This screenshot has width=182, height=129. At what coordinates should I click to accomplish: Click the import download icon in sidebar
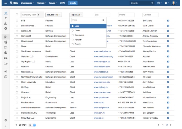[5, 23]
